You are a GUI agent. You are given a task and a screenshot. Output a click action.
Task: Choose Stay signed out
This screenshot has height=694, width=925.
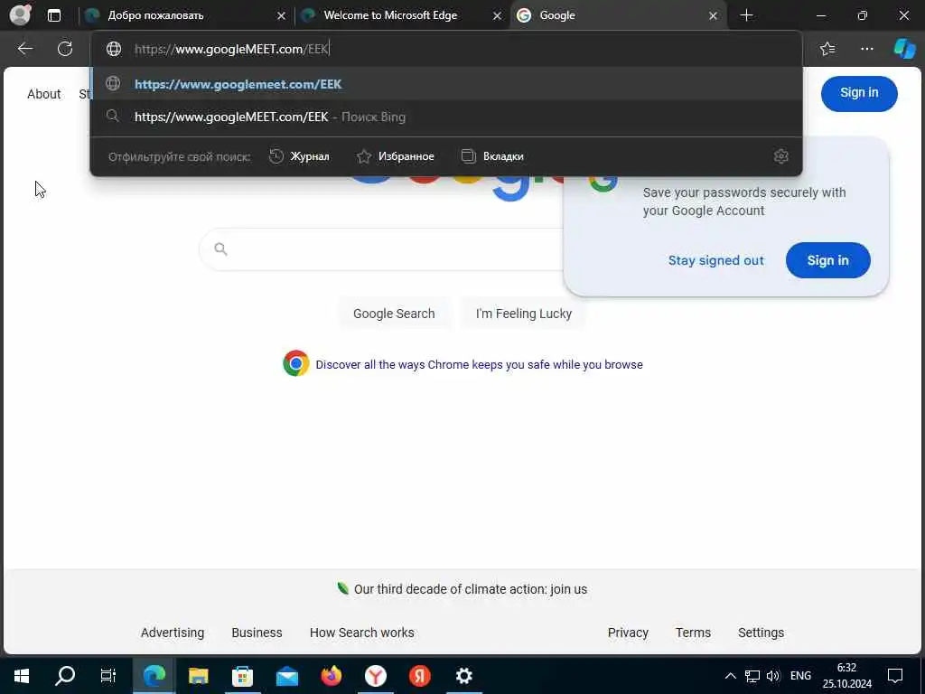(x=715, y=260)
